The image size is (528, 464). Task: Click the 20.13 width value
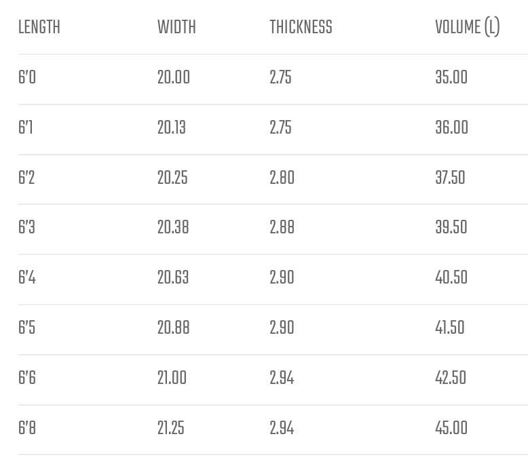[x=172, y=128]
